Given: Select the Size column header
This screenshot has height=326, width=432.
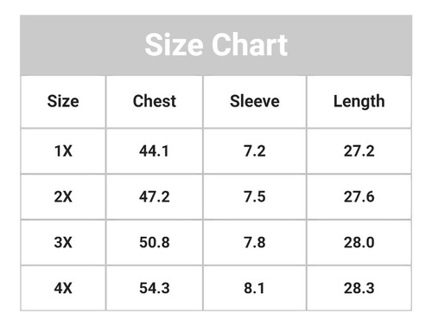Looking at the screenshot, I should [x=63, y=101].
